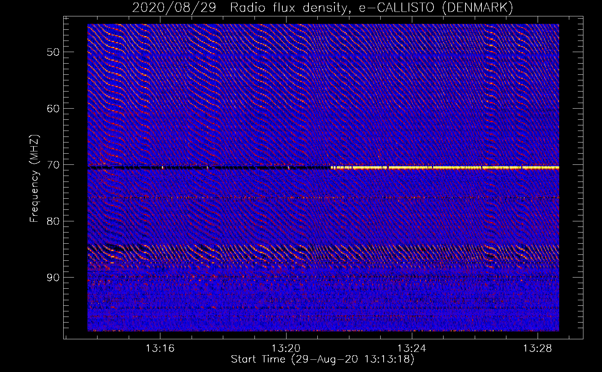Click the 90 MHz frequency tick label
Screen dimensions: 602x372
(x=53, y=278)
